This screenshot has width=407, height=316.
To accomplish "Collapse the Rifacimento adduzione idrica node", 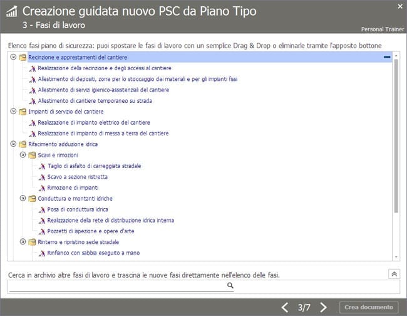I will pos(13,144).
